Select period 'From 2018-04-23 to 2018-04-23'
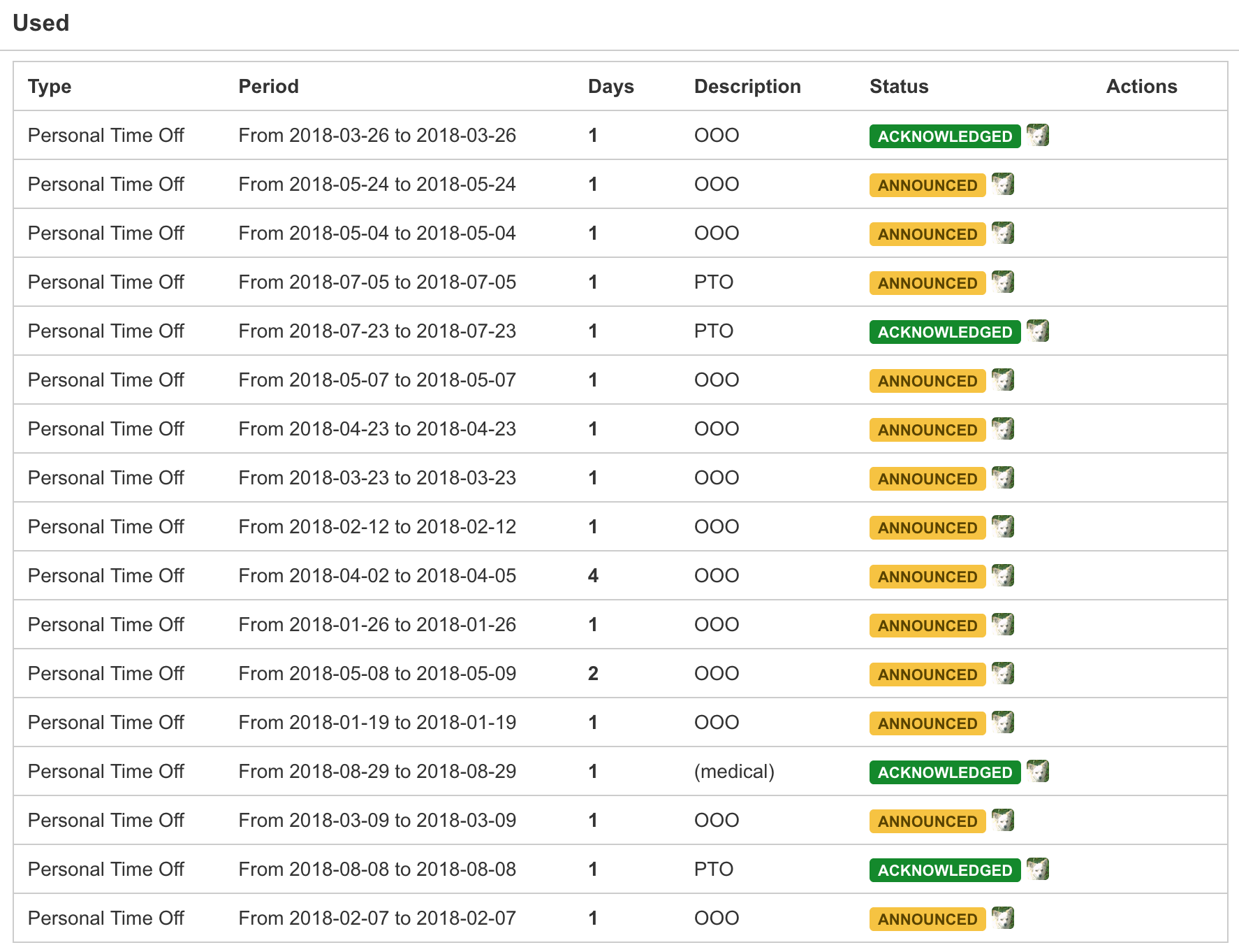The width and height of the screenshot is (1239, 952). pos(377,428)
